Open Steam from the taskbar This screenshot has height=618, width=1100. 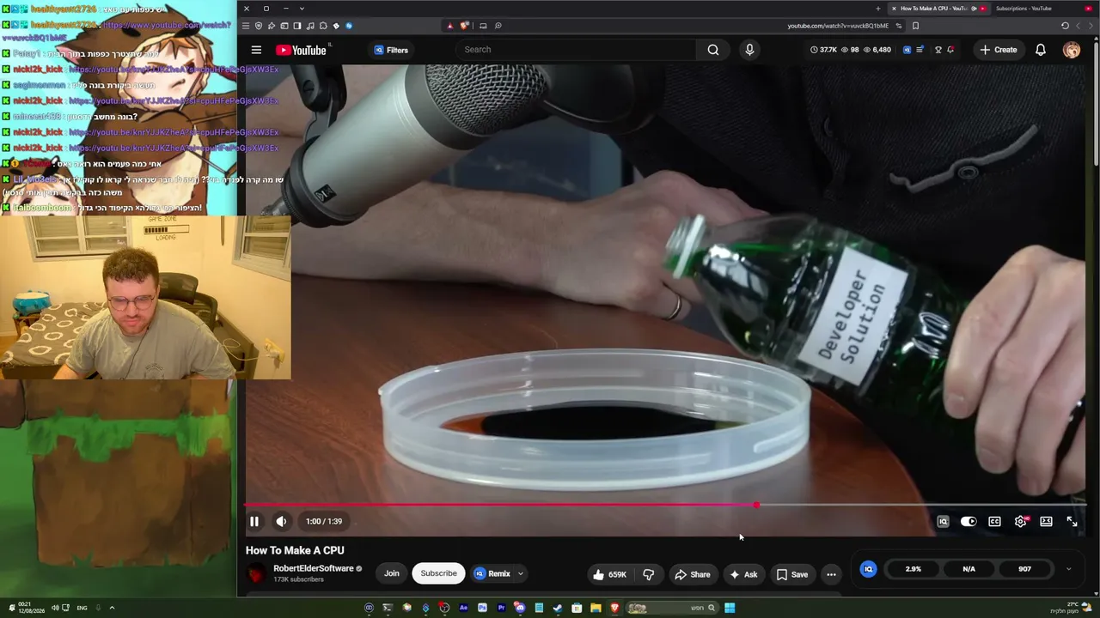coord(558,608)
